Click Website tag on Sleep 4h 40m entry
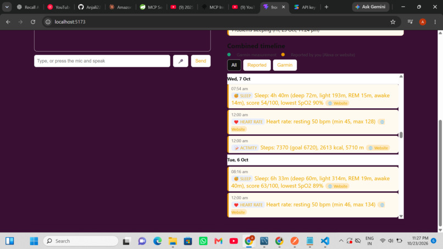Screen dimensions: 443x249 coord(337,103)
